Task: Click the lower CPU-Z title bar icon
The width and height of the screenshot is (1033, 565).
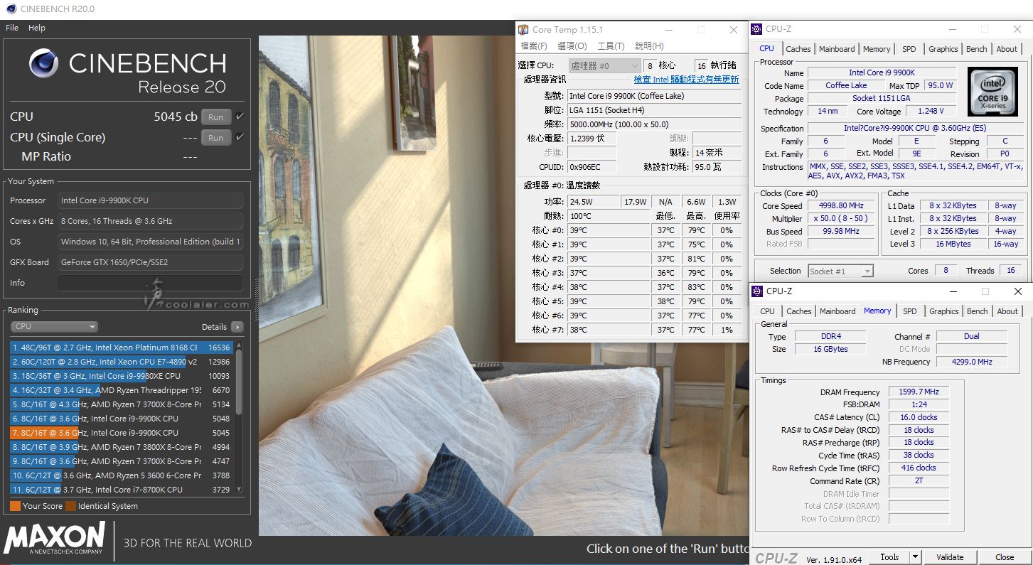Action: 758,291
